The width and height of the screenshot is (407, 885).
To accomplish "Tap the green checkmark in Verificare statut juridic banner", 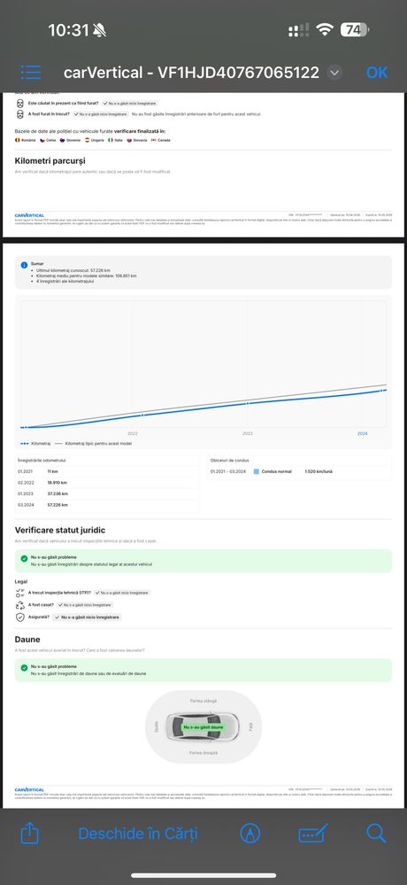I will tap(24, 558).
